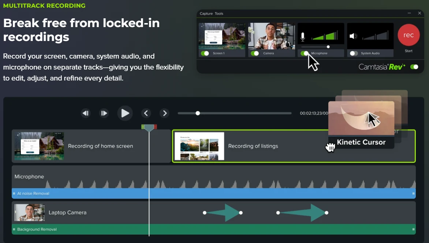Select the Recording of listings clip

pyautogui.click(x=253, y=146)
